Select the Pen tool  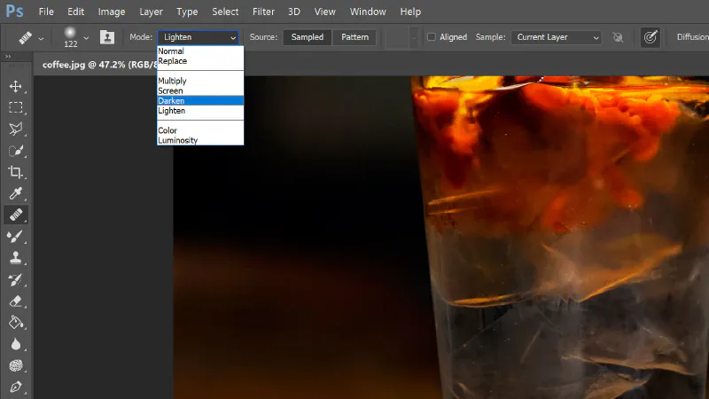pos(15,387)
